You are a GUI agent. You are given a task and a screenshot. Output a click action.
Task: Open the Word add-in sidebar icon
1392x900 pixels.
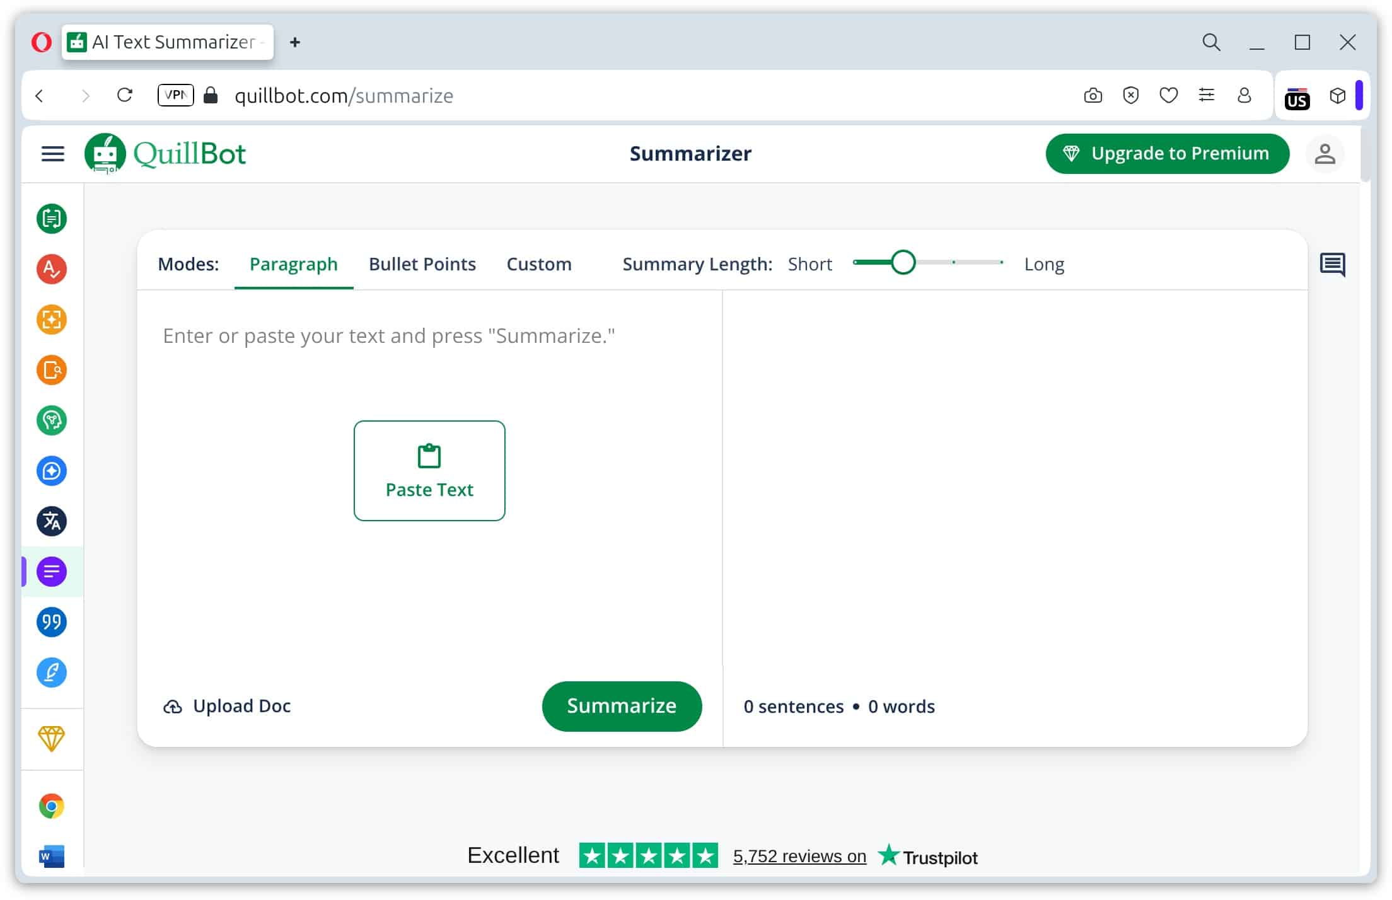pos(52,857)
